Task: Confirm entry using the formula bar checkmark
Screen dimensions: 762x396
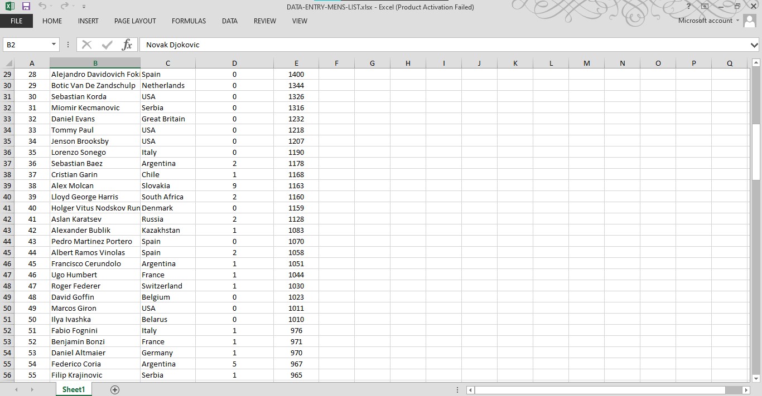Action: click(107, 45)
